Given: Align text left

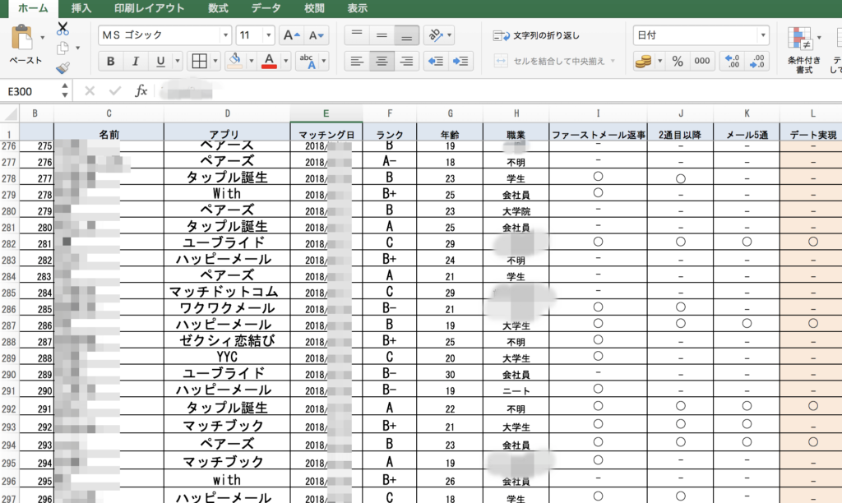Looking at the screenshot, I should coord(357,61).
